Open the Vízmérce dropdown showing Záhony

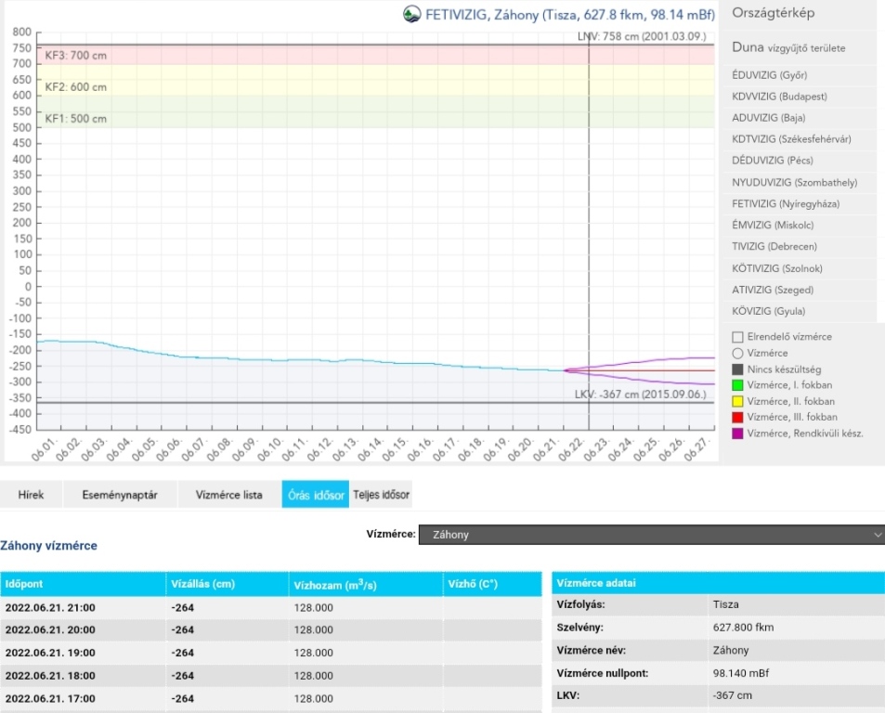pos(651,535)
